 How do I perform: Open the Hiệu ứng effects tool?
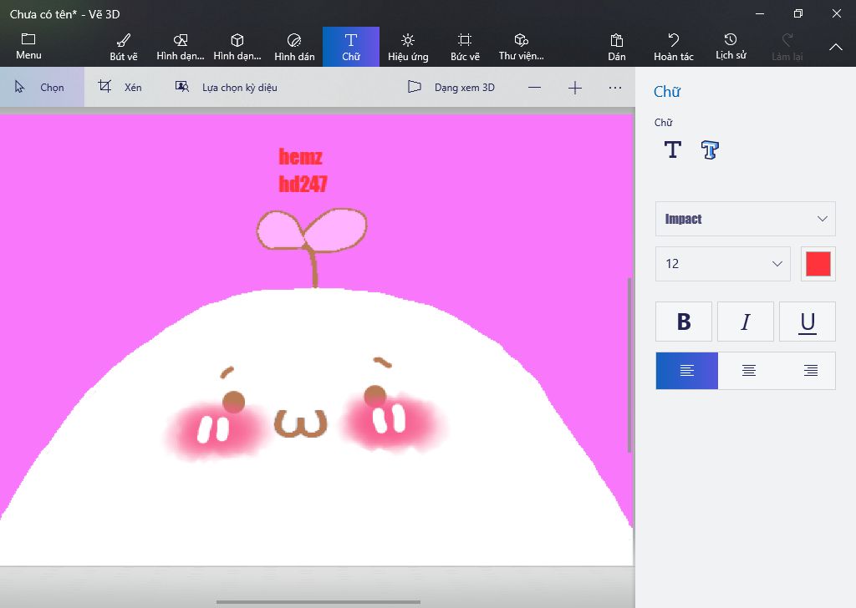tap(408, 47)
